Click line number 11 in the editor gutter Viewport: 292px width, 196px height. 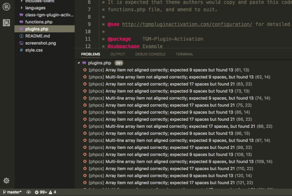[88, 39]
